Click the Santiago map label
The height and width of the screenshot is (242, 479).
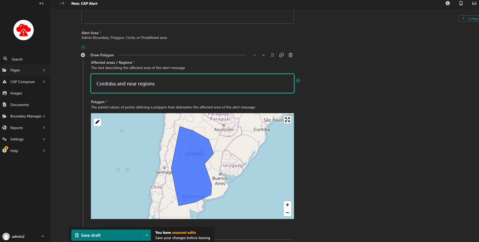[164, 172]
